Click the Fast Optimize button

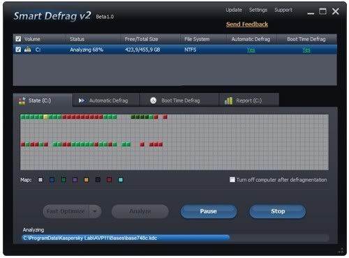(66, 211)
